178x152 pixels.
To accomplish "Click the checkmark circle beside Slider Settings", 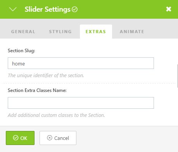I will [74, 9].
